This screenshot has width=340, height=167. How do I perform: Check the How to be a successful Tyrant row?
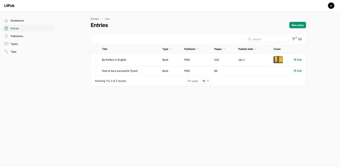click(x=96, y=71)
